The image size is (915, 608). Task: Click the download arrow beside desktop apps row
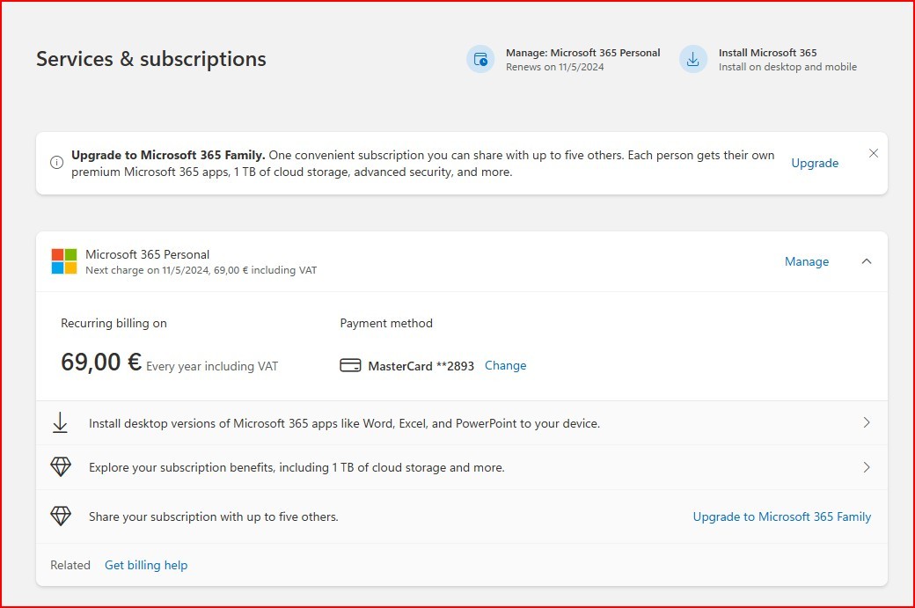[x=60, y=422]
